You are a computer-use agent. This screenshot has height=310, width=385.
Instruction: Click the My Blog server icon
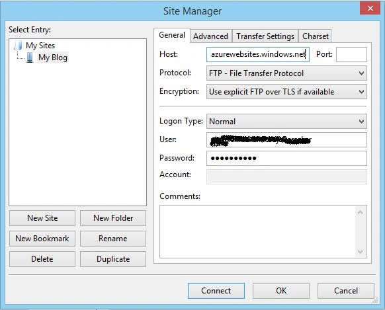(30, 58)
